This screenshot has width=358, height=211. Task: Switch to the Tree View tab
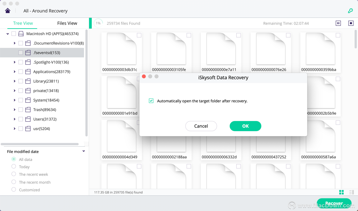23,23
